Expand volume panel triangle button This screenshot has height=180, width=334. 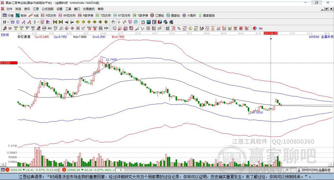click(3, 164)
